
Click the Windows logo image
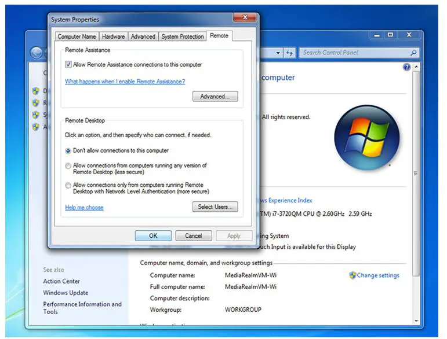click(x=367, y=137)
